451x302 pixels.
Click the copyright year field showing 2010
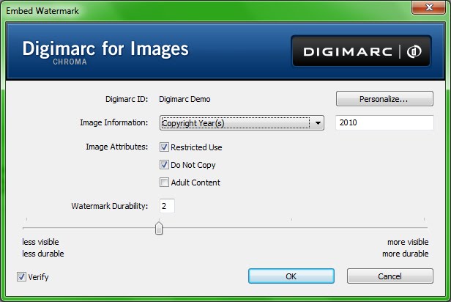pyautogui.click(x=384, y=122)
